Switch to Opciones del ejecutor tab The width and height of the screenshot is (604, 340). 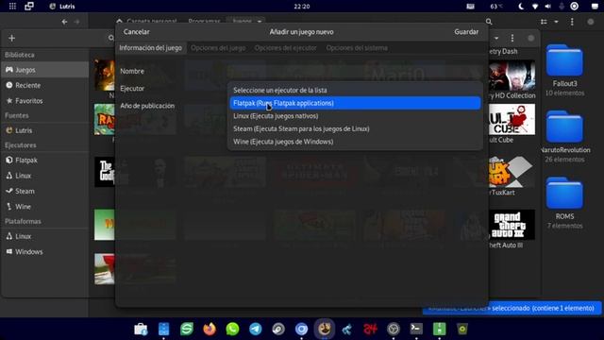pos(285,48)
